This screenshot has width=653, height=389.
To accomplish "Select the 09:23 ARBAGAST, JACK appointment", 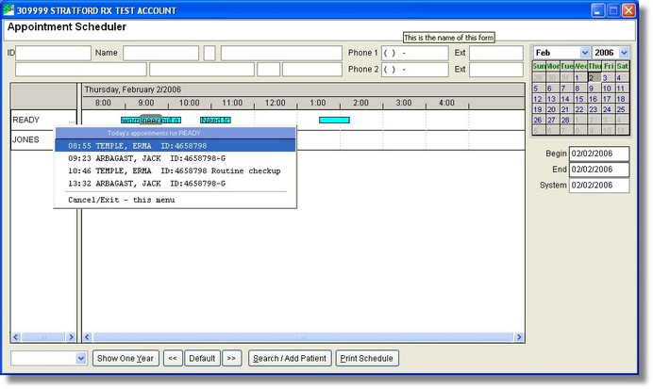I will point(176,158).
